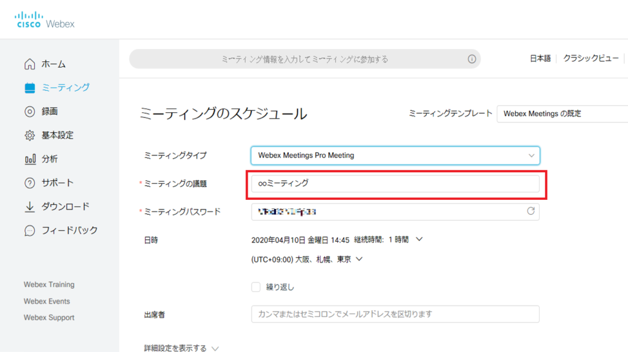
Task: Open the ミーティングタイプ dropdown
Action: [x=396, y=155]
